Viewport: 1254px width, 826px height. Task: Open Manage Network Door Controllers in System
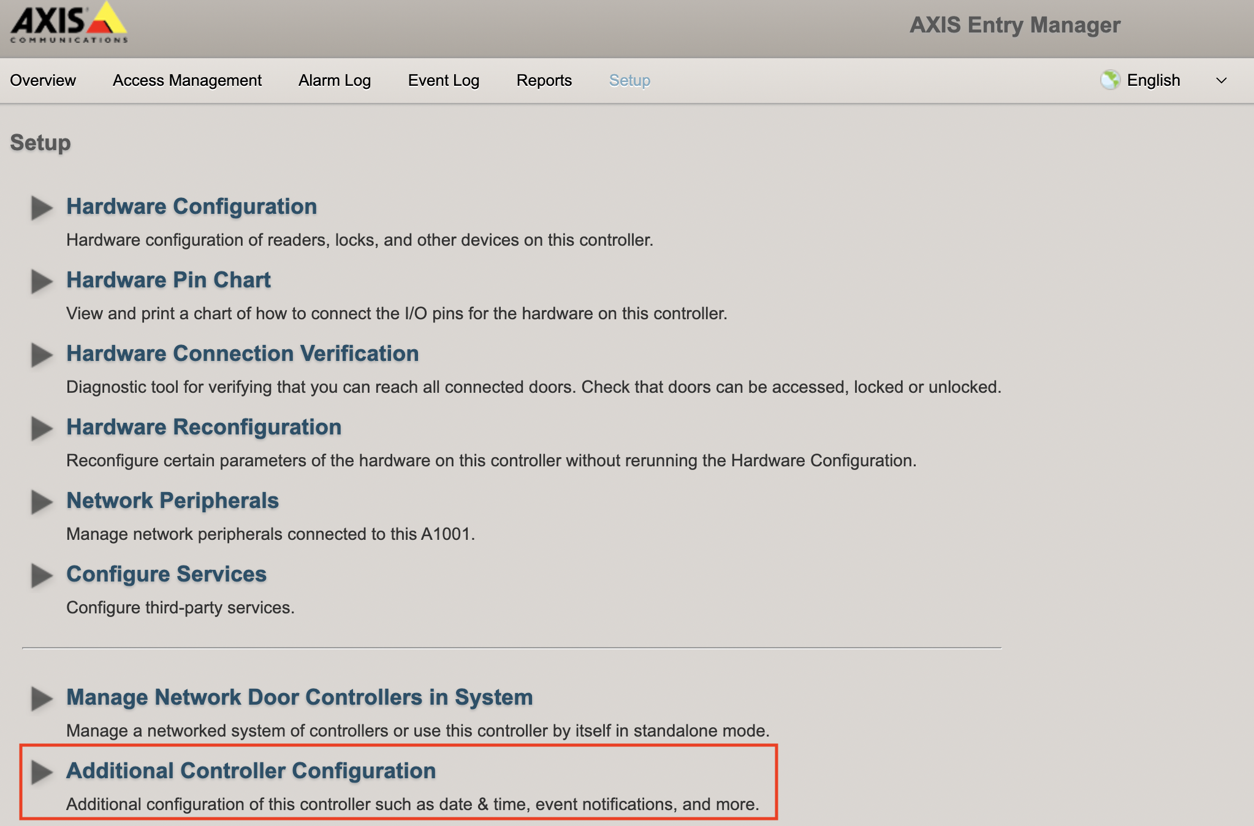299,697
